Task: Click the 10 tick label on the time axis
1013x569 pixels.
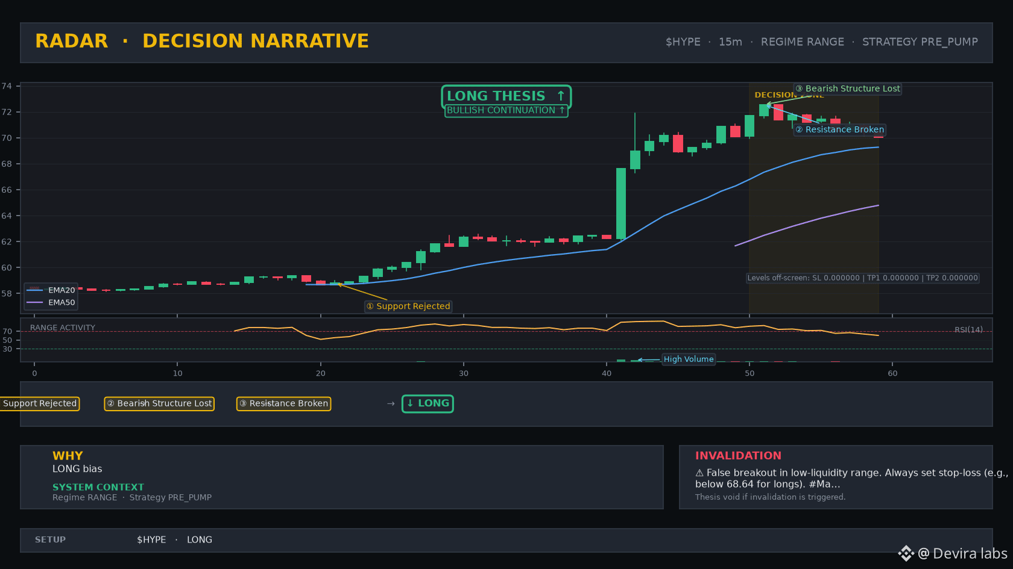Action: [x=177, y=373]
